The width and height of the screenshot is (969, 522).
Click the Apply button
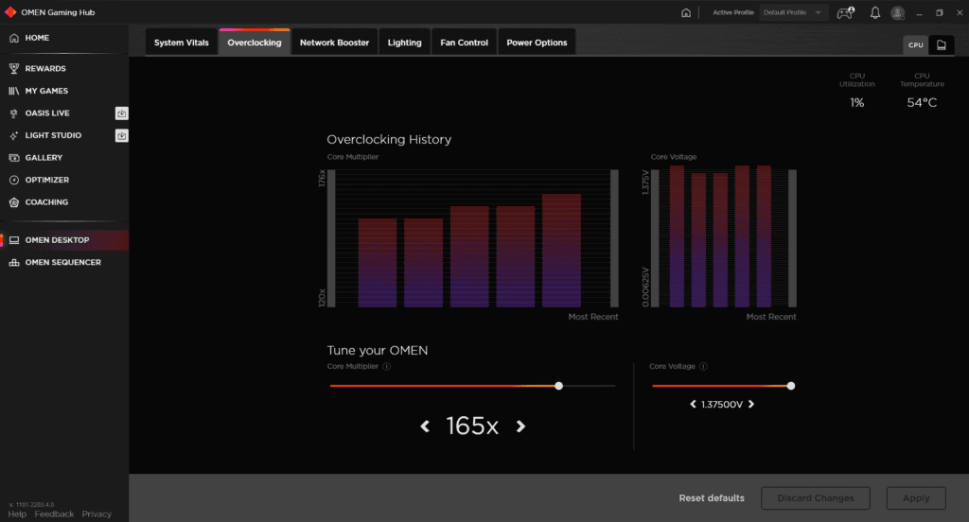916,498
